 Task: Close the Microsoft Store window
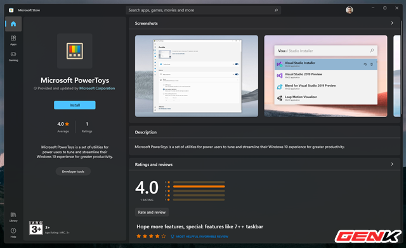tap(396, 8)
